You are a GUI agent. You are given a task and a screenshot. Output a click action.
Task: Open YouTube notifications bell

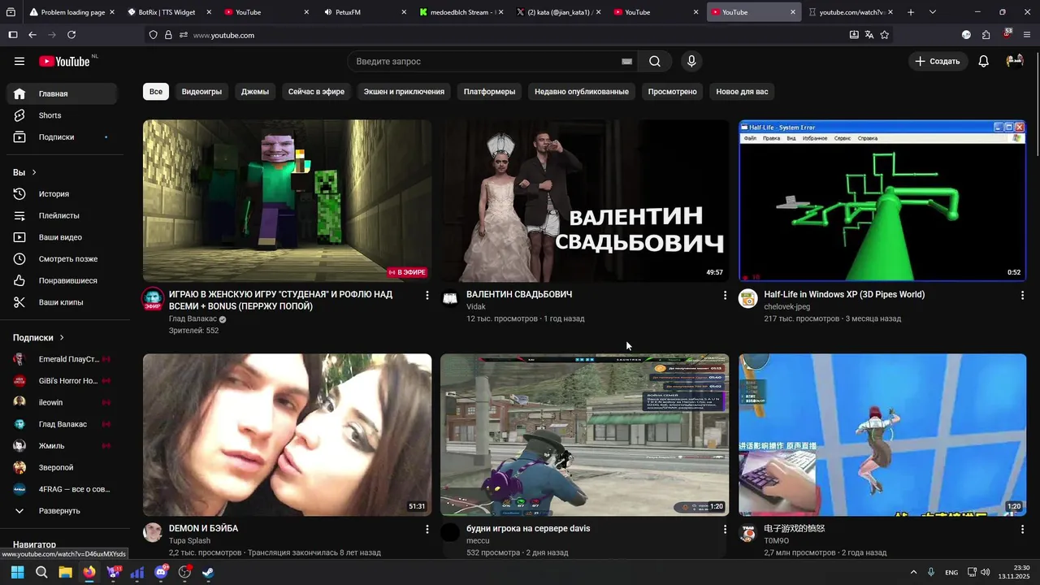(x=983, y=61)
